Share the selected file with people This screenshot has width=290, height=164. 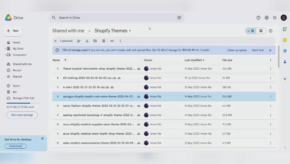(79, 41)
